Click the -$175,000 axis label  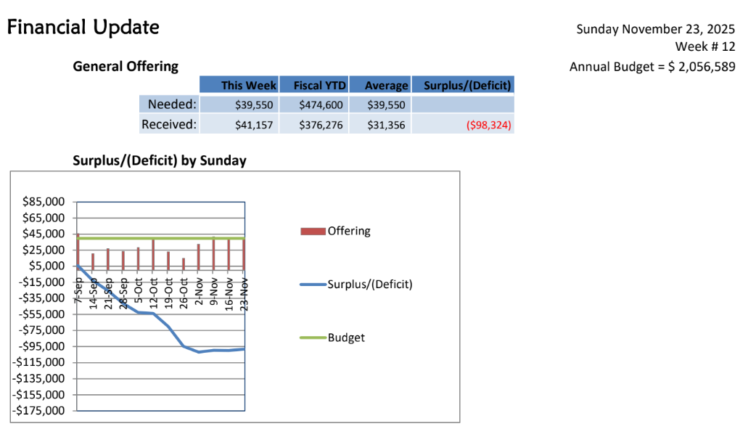[x=41, y=411]
